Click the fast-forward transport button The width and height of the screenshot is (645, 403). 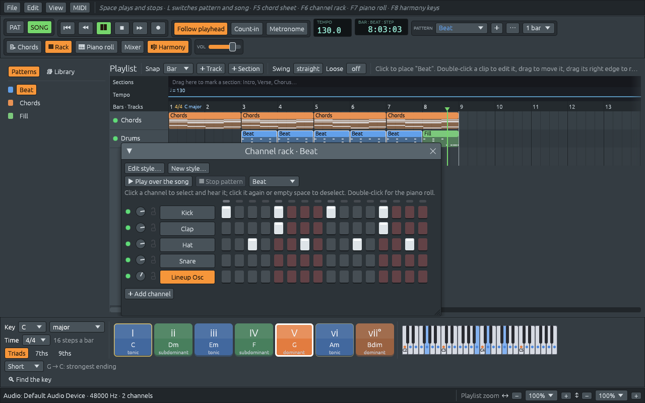[140, 28]
